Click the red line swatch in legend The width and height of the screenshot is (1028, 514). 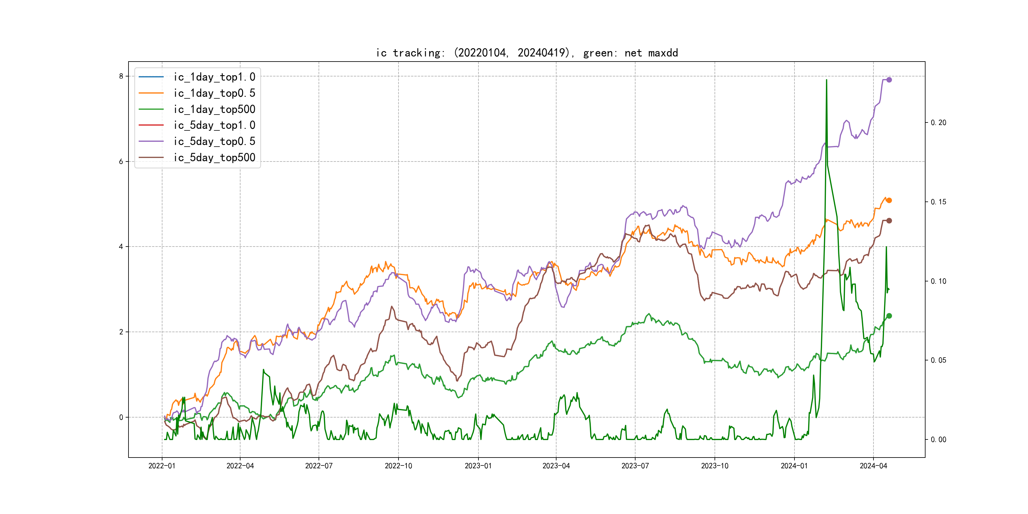click(x=151, y=125)
